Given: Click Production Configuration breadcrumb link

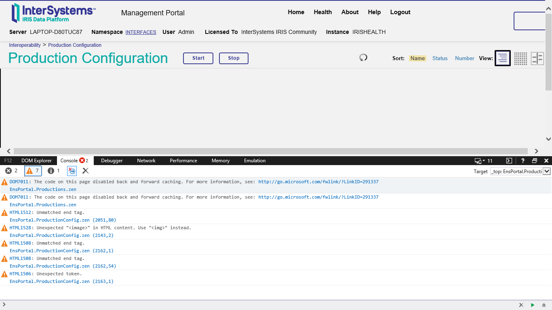Looking at the screenshot, I should coord(75,45).
